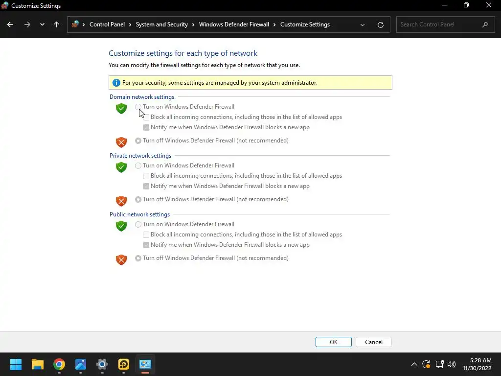This screenshot has width=501, height=376.
Task: Click red shield icon in Public settings
Action: click(121, 259)
